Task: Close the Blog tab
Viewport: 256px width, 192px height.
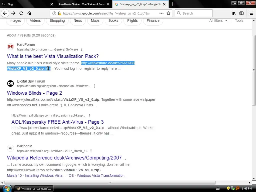Action: (52, 4)
